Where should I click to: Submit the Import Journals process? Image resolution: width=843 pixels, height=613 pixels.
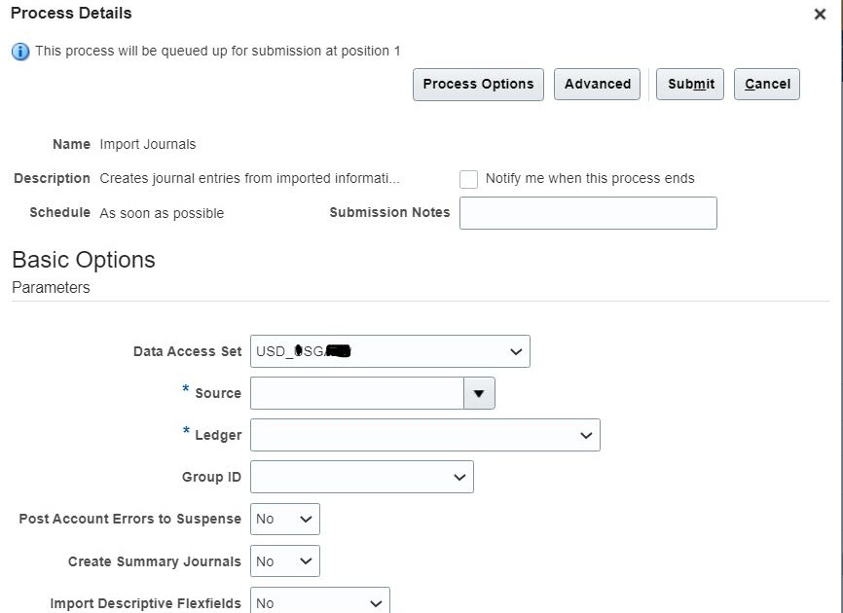pyautogui.click(x=689, y=84)
